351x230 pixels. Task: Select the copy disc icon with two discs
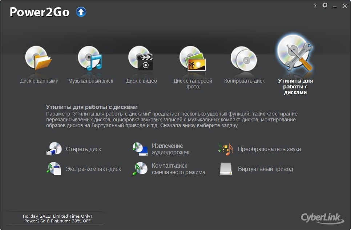click(x=244, y=58)
